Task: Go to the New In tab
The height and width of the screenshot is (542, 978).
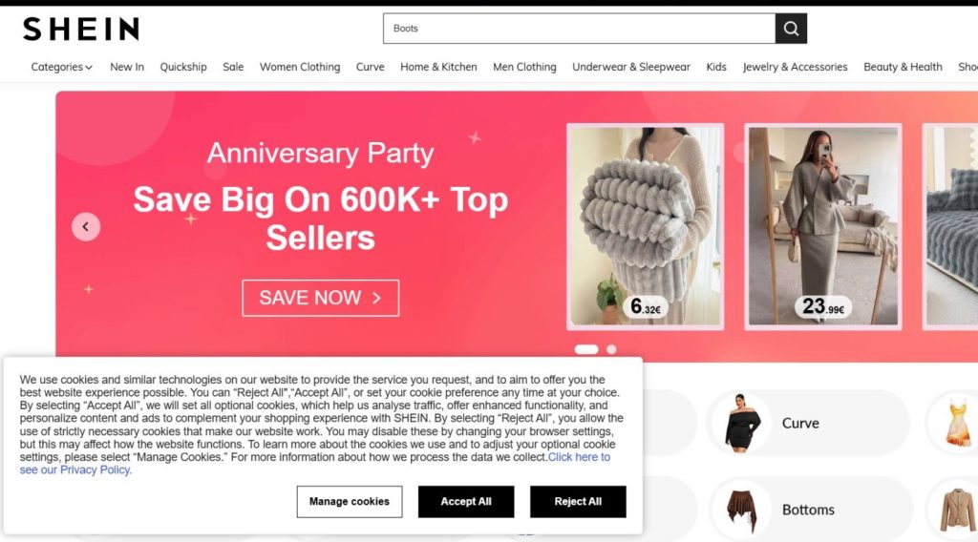Action: 127,67
